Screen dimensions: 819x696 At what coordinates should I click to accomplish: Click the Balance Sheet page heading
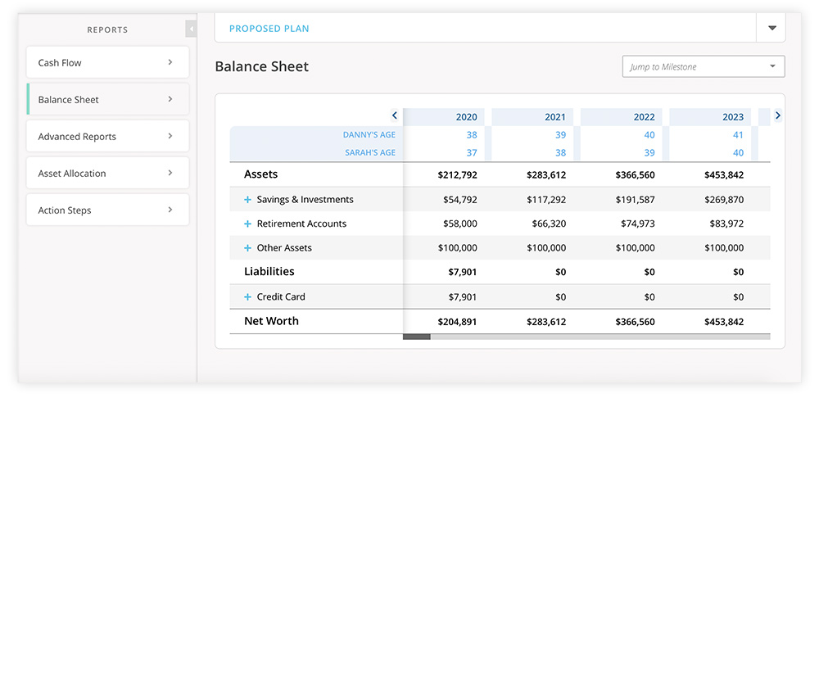tap(262, 67)
